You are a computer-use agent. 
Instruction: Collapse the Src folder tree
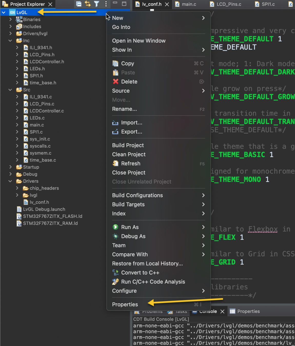click(x=10, y=90)
